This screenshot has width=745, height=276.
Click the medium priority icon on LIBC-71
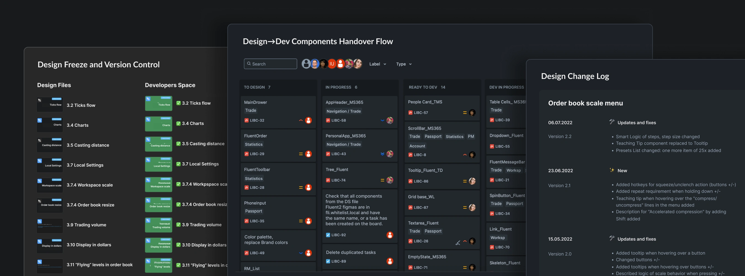(465, 268)
